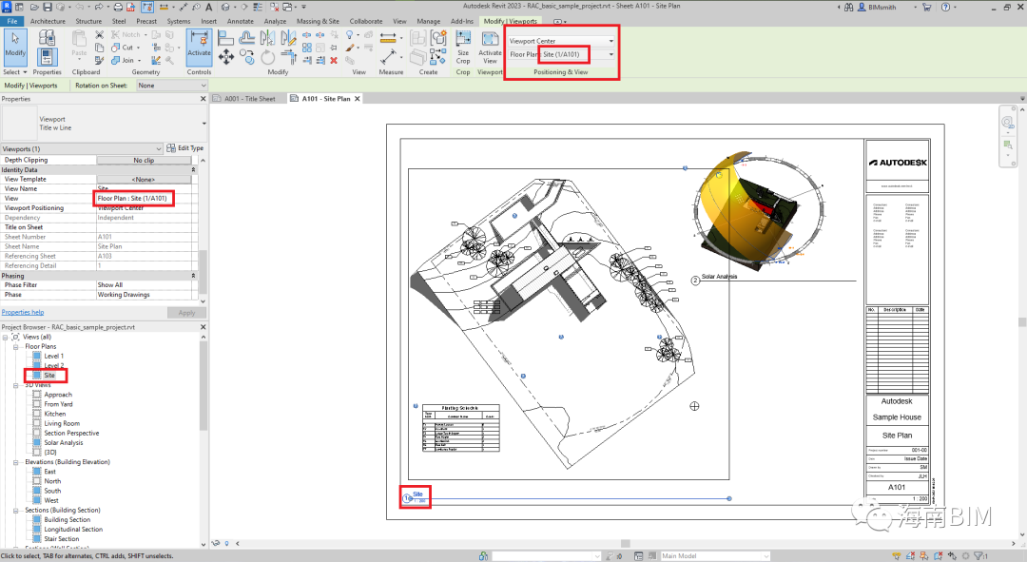Click the Apply button in Properties

[x=186, y=313]
